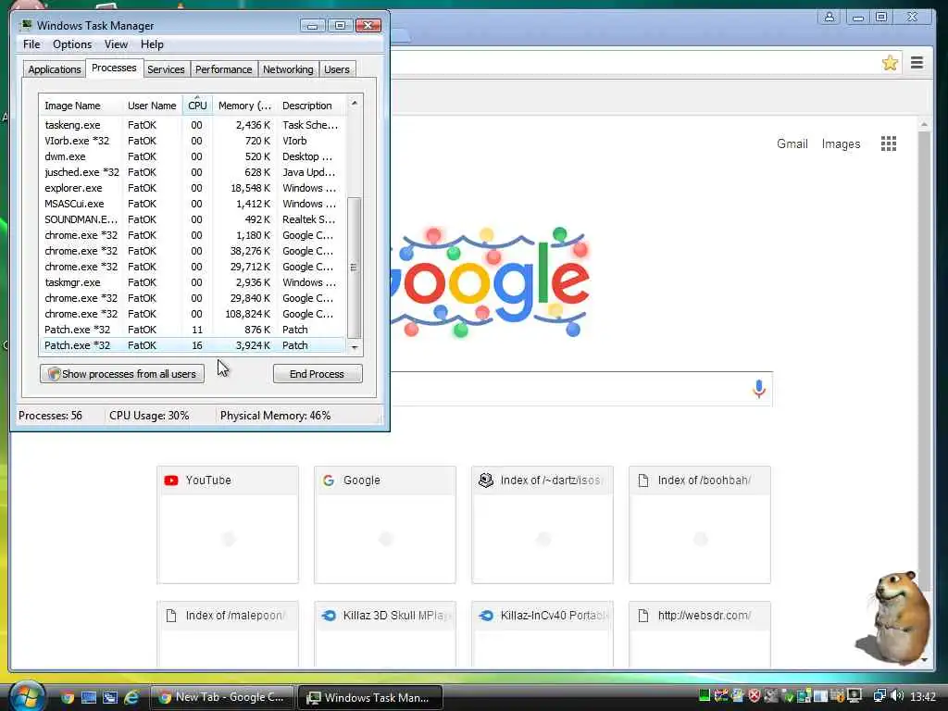Click the icon on the Index of /~dartz/isos tile
This screenshot has width=948, height=711.
pyautogui.click(x=485, y=480)
